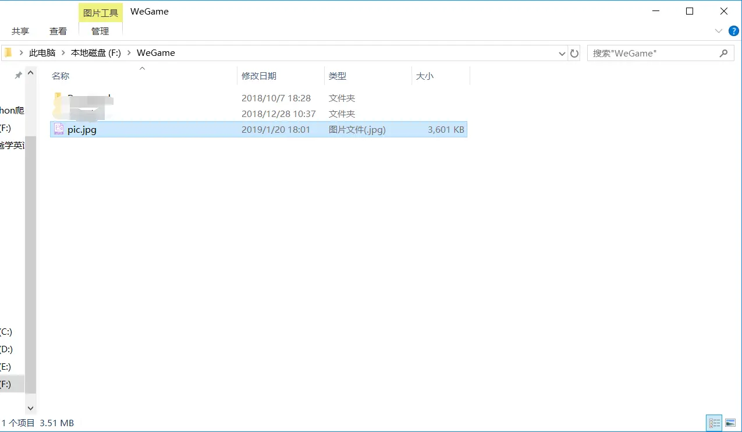Select the 图片工具 contextual tab
The height and width of the screenshot is (432, 742).
click(101, 13)
